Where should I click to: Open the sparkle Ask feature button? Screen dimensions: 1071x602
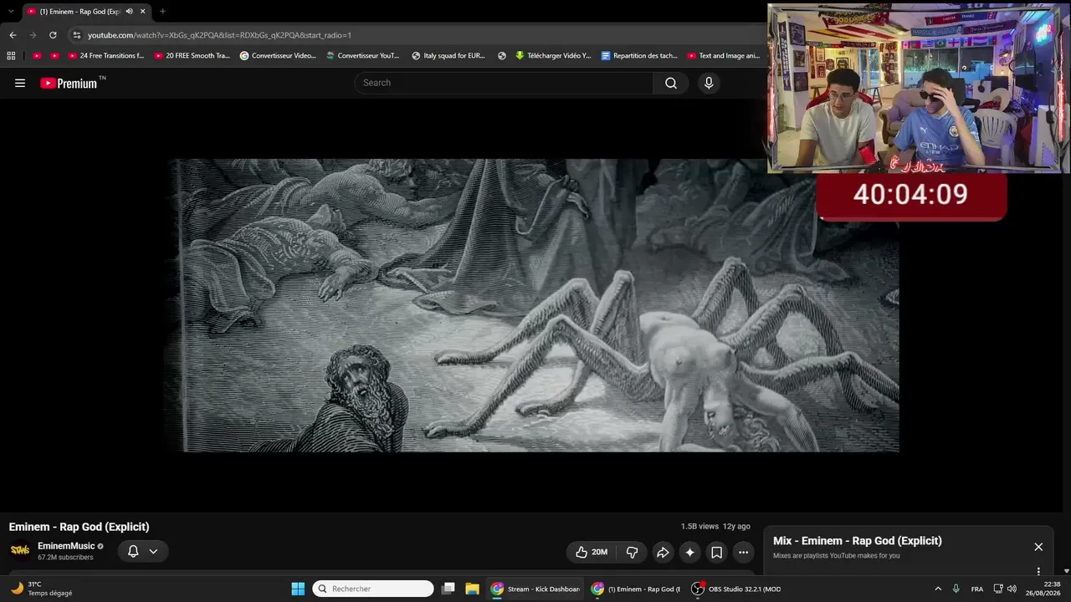[689, 552]
